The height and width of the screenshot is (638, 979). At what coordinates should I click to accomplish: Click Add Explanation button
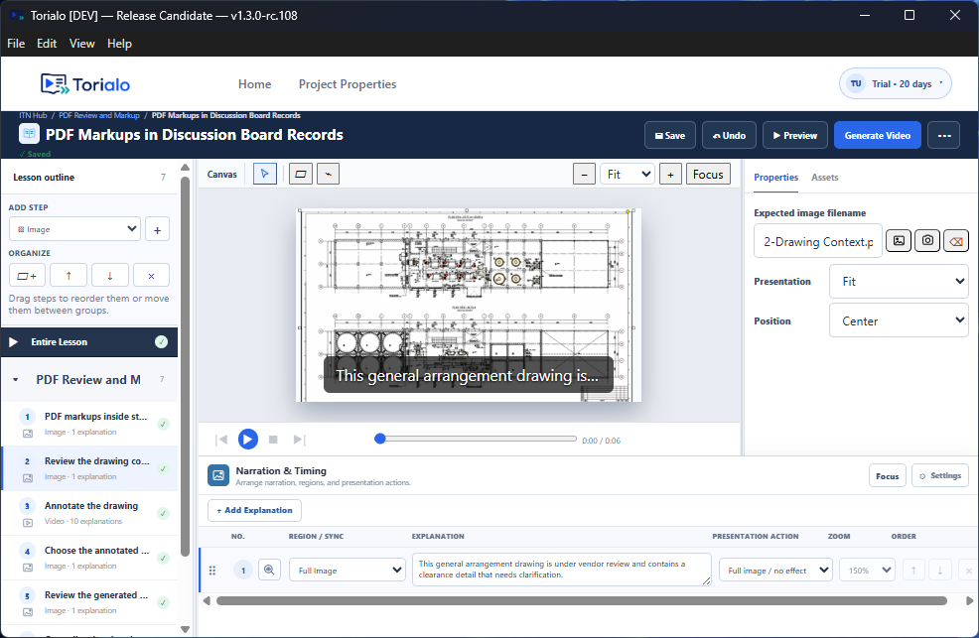[254, 510]
